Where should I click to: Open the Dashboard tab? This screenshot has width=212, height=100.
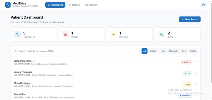pyautogui.click(x=55, y=5)
